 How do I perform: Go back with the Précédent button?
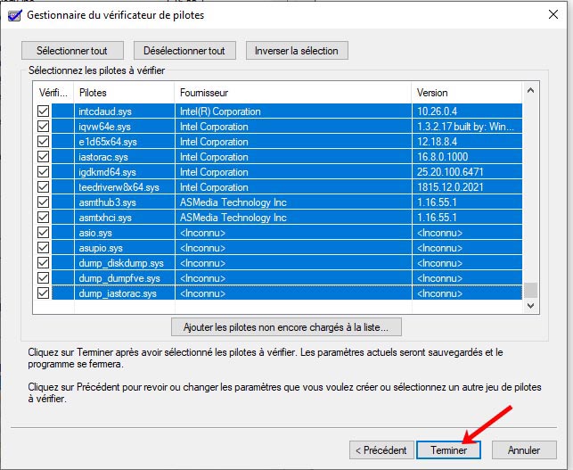[381, 449]
